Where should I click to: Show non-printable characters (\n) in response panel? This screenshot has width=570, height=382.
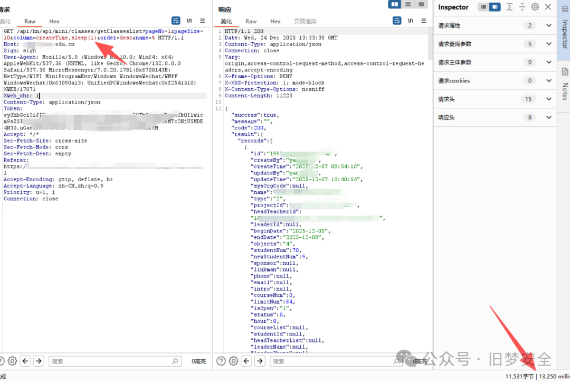click(x=411, y=21)
